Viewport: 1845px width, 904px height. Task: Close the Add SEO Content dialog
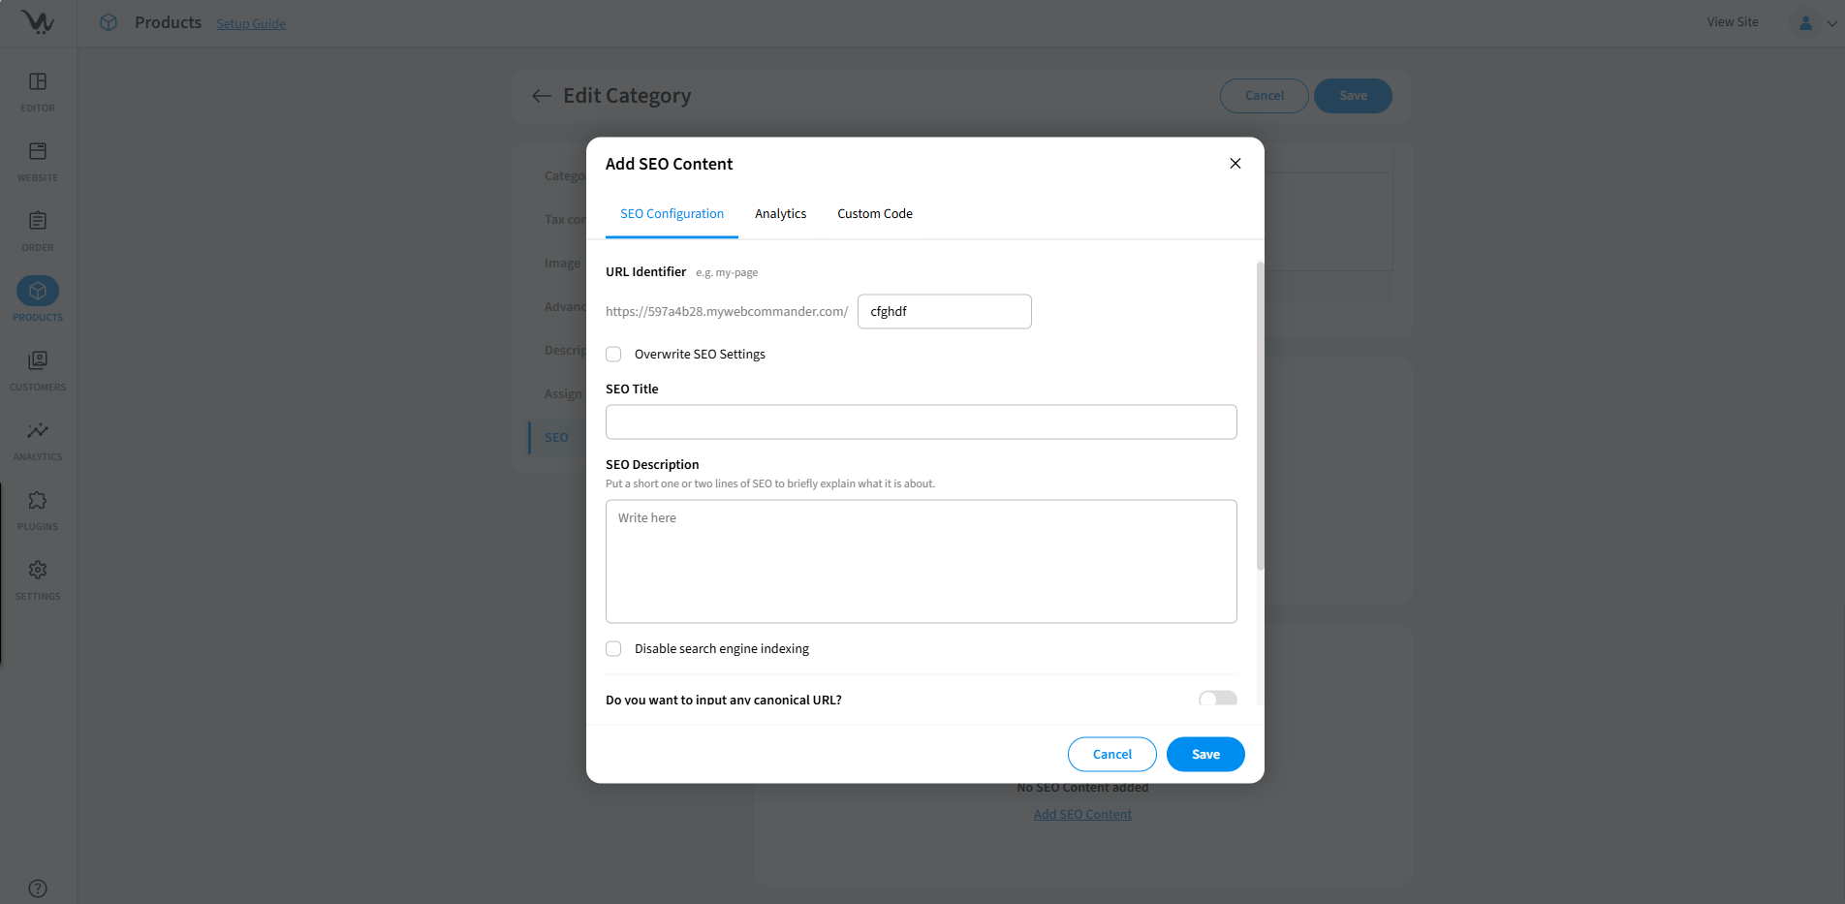tap(1235, 164)
